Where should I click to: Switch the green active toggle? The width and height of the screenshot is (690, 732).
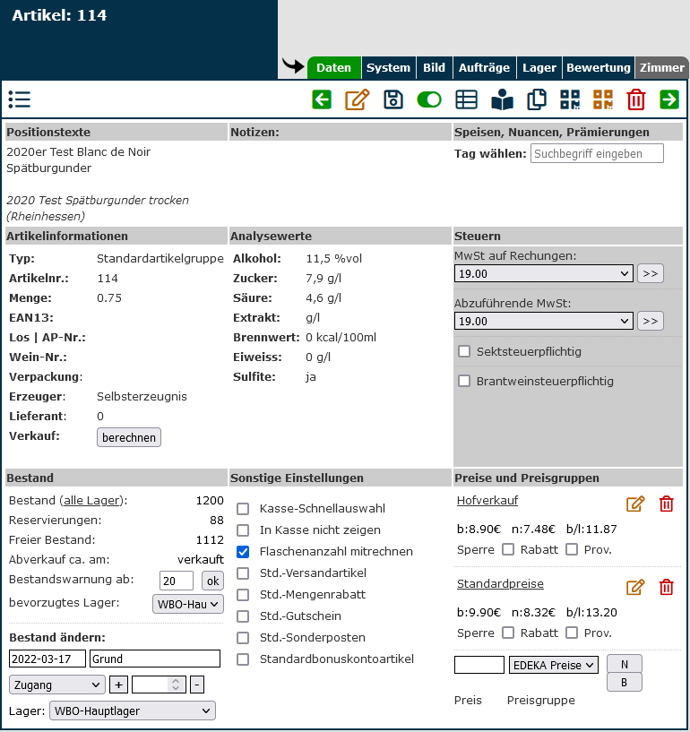tap(429, 99)
